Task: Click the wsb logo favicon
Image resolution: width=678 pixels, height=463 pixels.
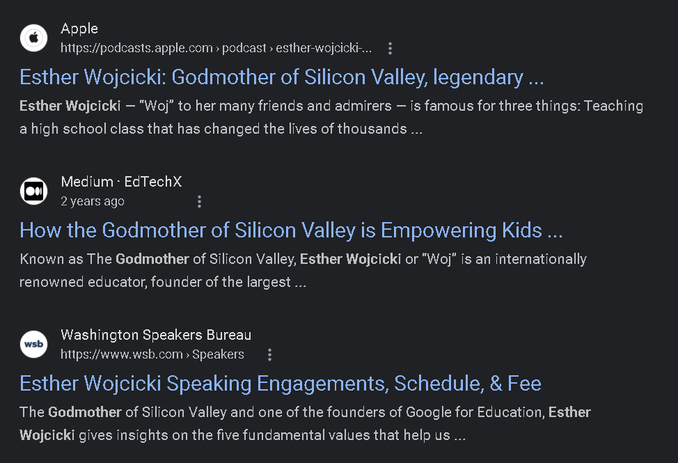Action: [x=33, y=345]
